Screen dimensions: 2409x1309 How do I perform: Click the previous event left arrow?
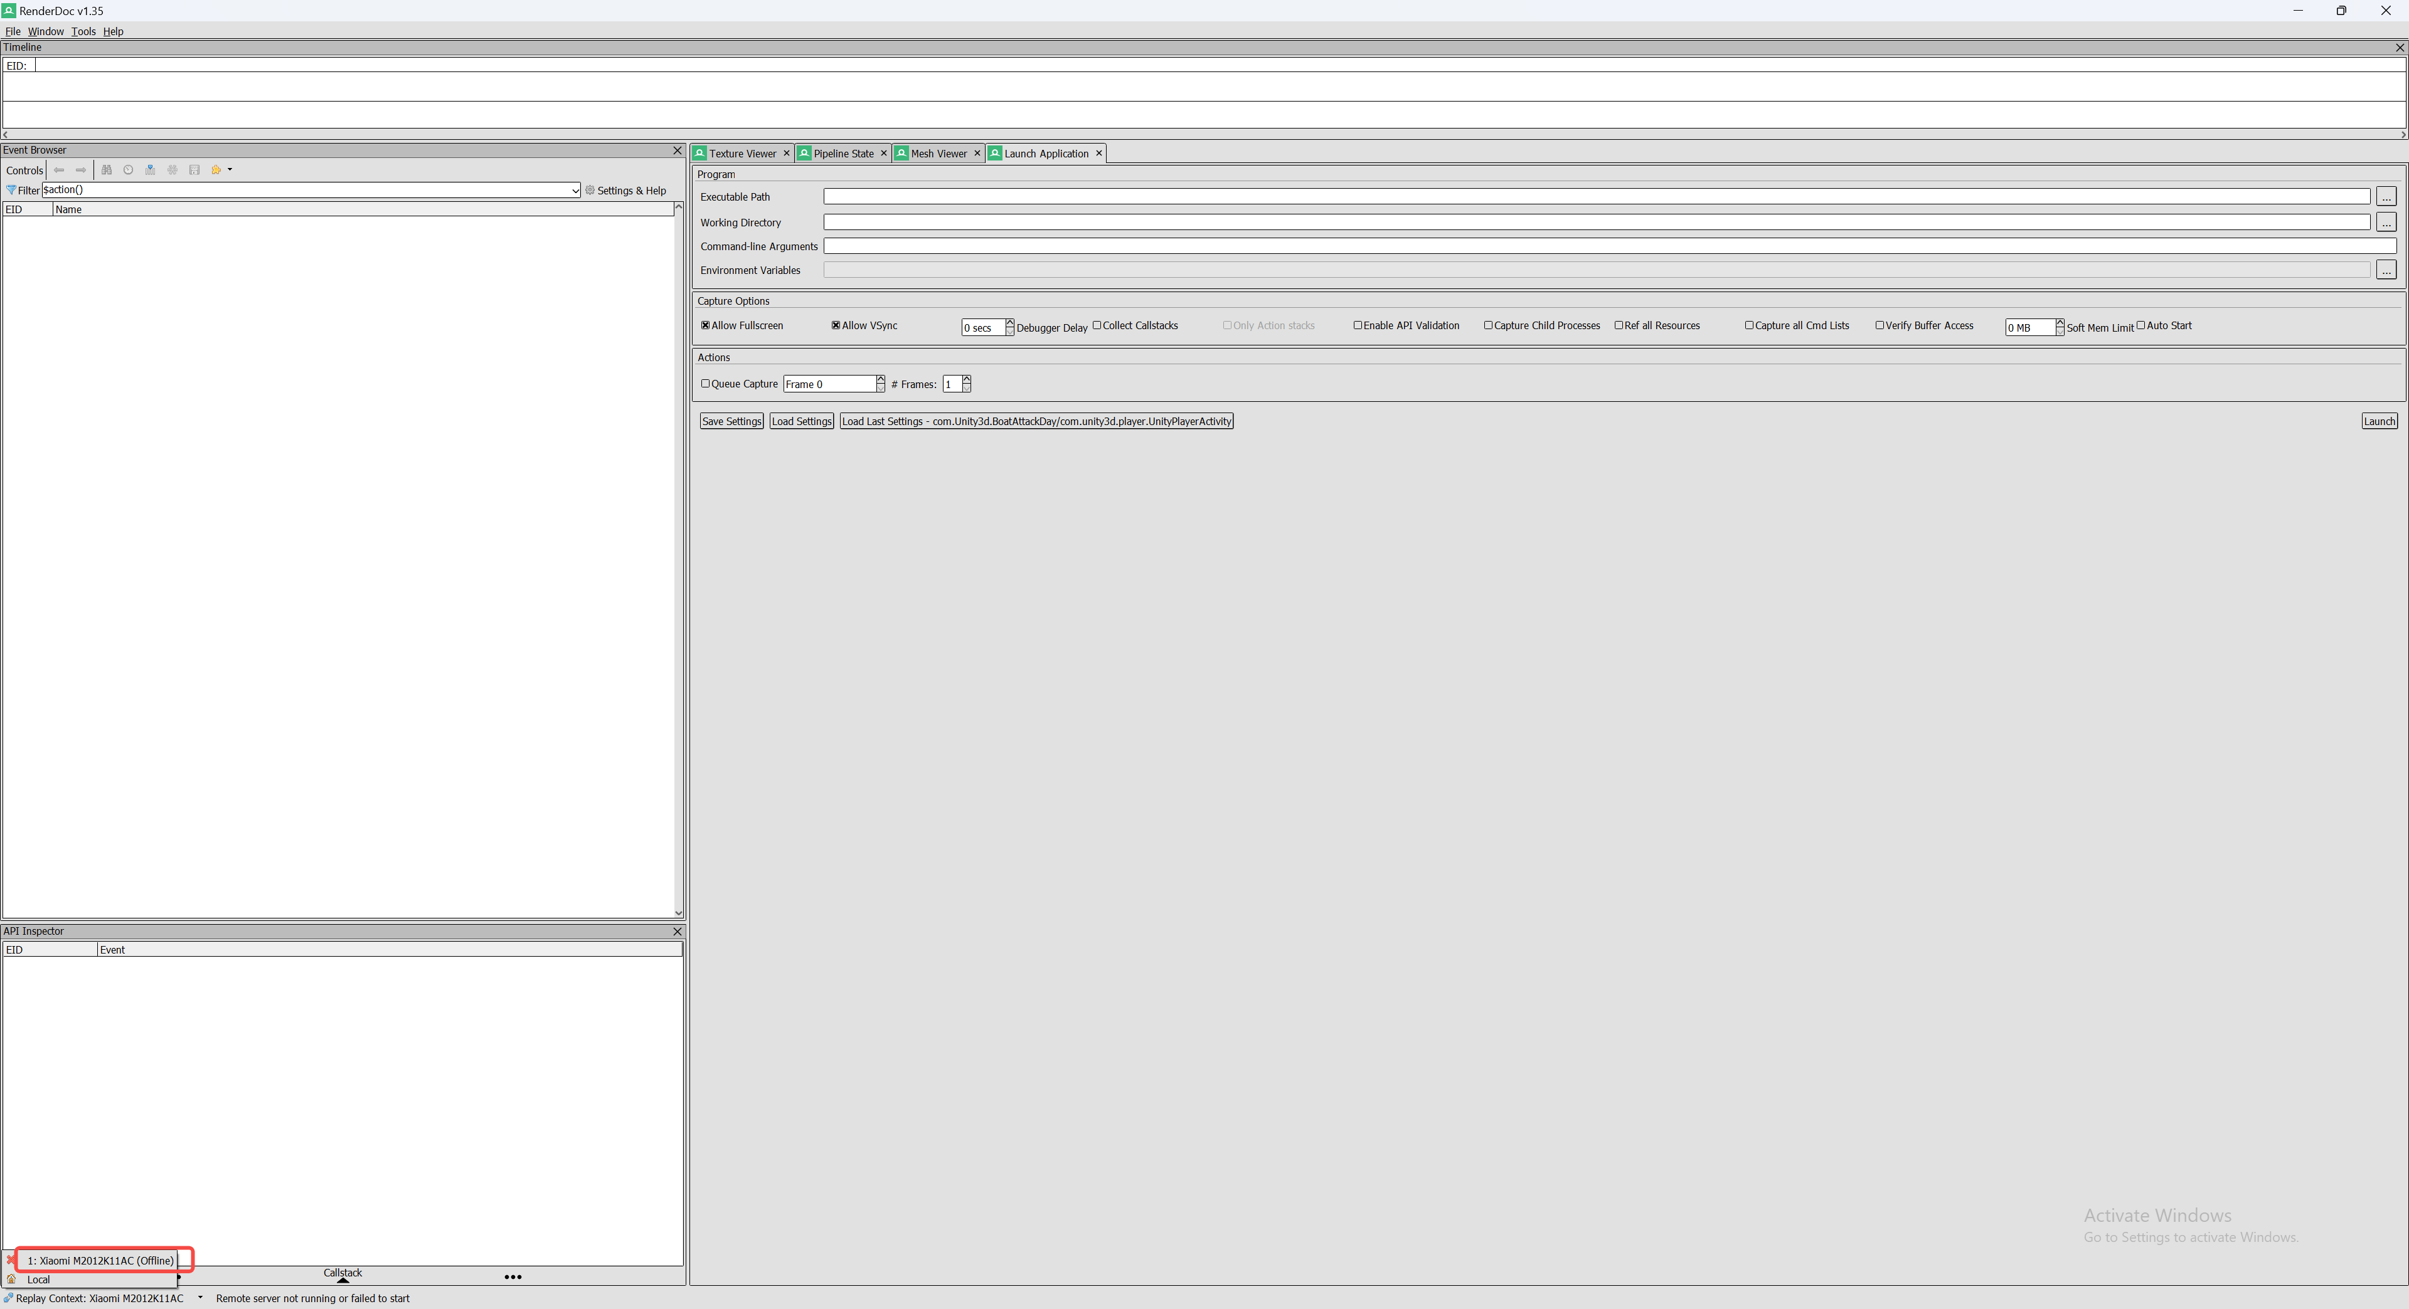tap(59, 170)
